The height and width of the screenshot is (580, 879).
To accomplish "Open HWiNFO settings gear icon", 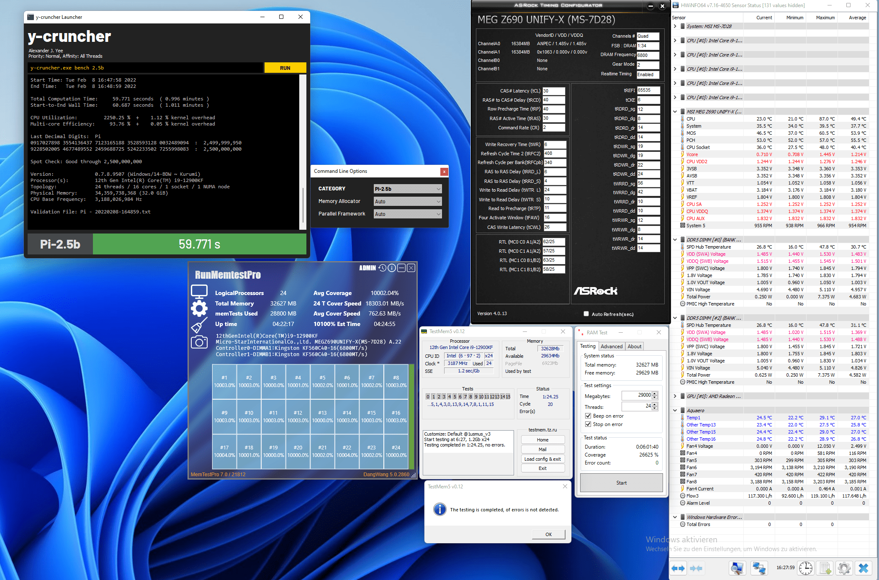I will pos(844,568).
